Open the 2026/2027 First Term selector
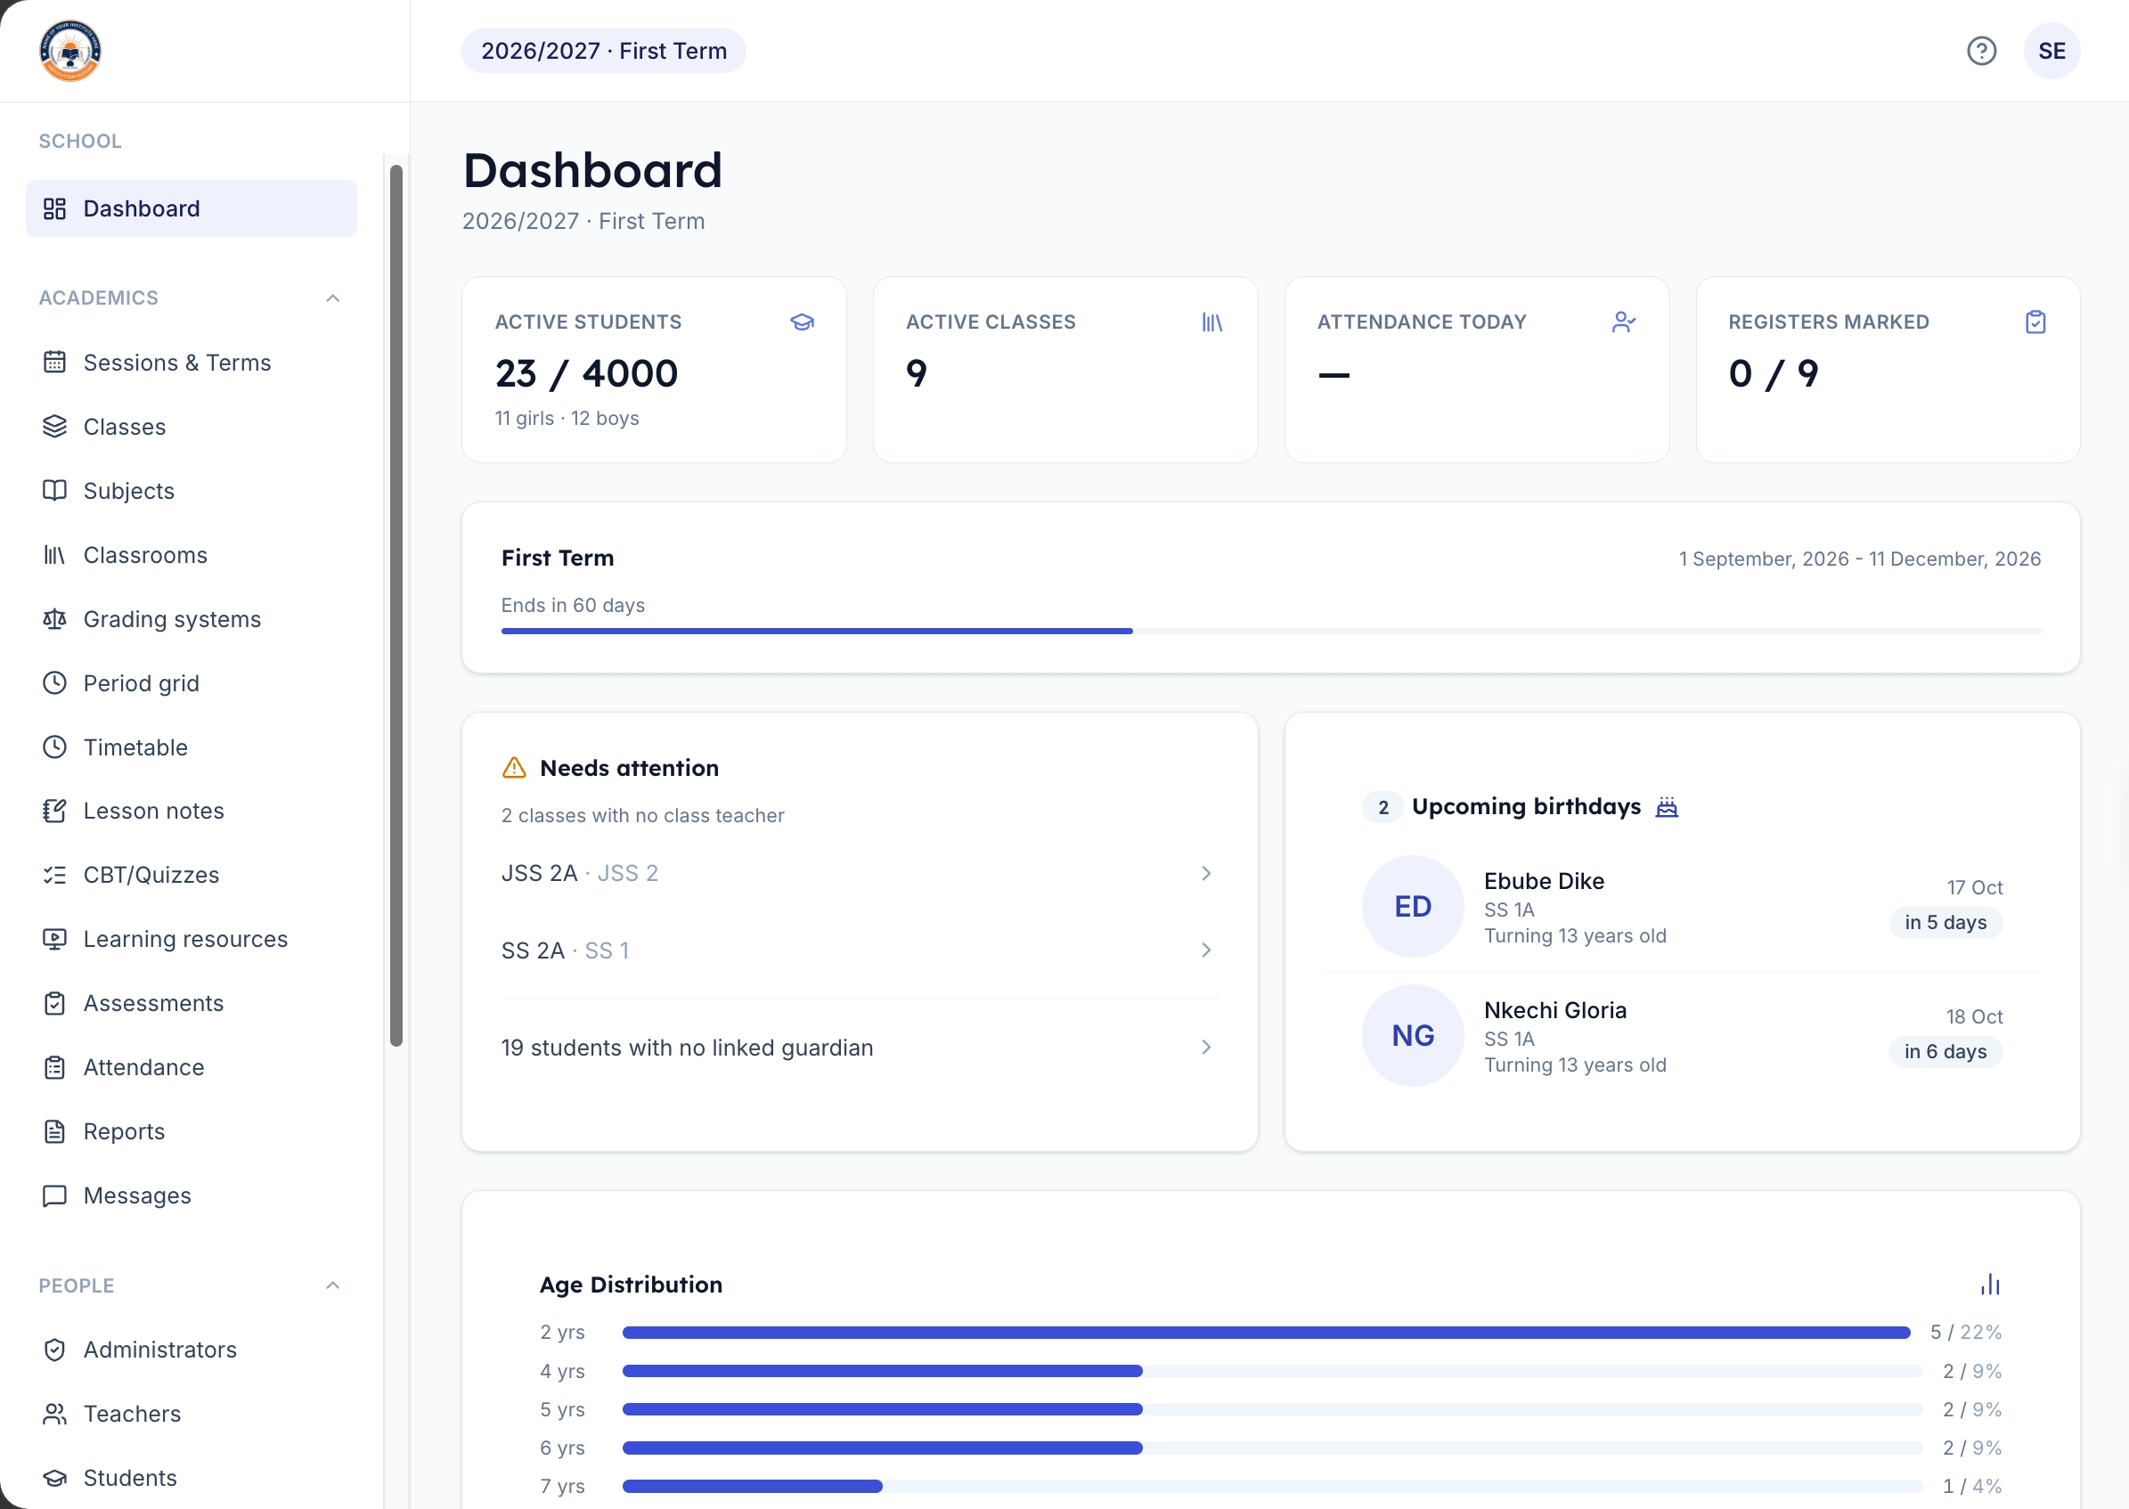The height and width of the screenshot is (1509, 2129). pyautogui.click(x=604, y=51)
